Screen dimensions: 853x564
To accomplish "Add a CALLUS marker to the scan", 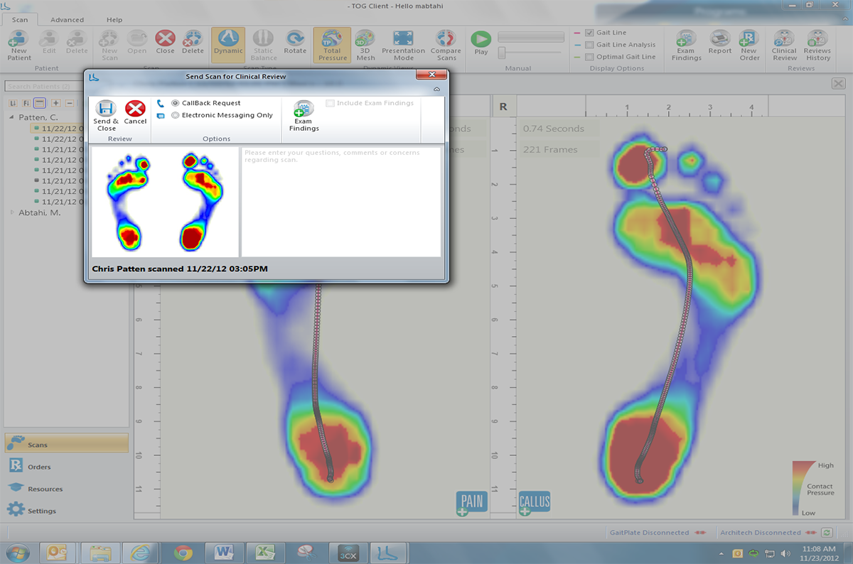I will pos(535,503).
